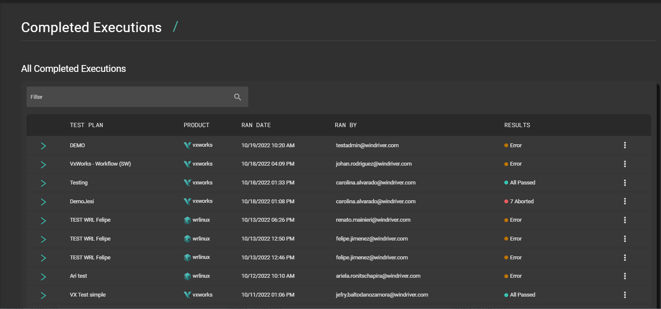
Task: Expand the VX Test simple row
Action: [x=43, y=295]
